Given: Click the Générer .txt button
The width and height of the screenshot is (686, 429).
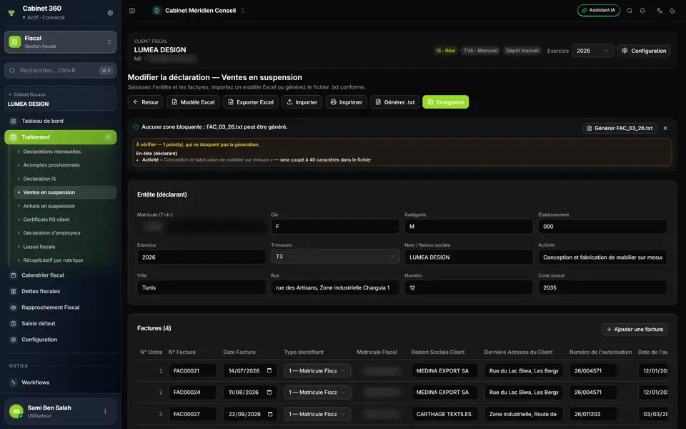Looking at the screenshot, I should [395, 102].
